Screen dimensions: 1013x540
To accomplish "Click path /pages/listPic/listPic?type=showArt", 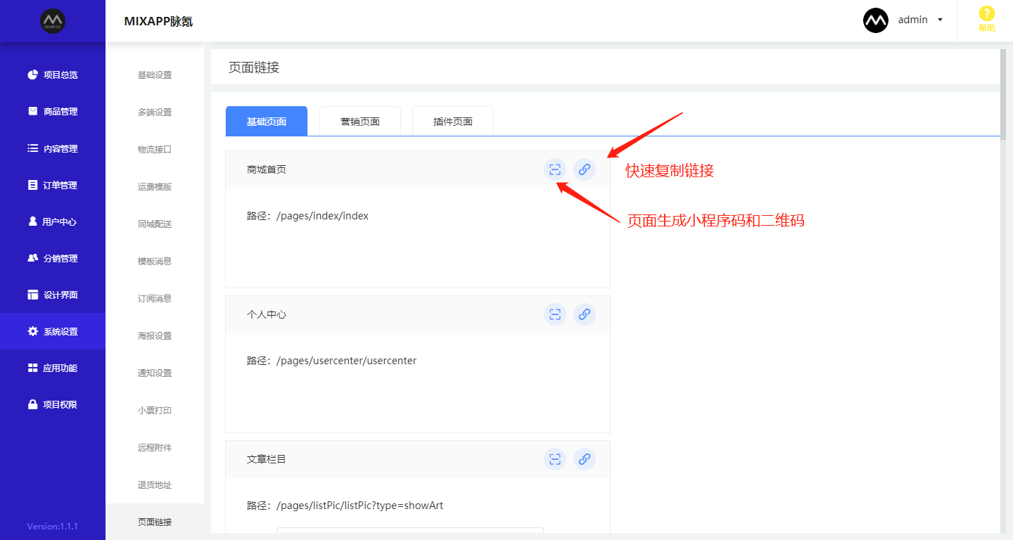I will point(360,506).
